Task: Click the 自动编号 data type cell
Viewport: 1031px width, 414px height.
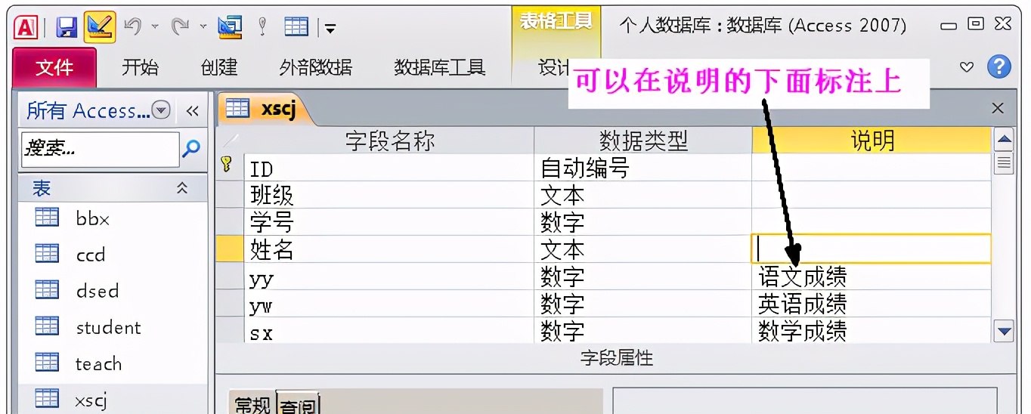Action: 643,168
